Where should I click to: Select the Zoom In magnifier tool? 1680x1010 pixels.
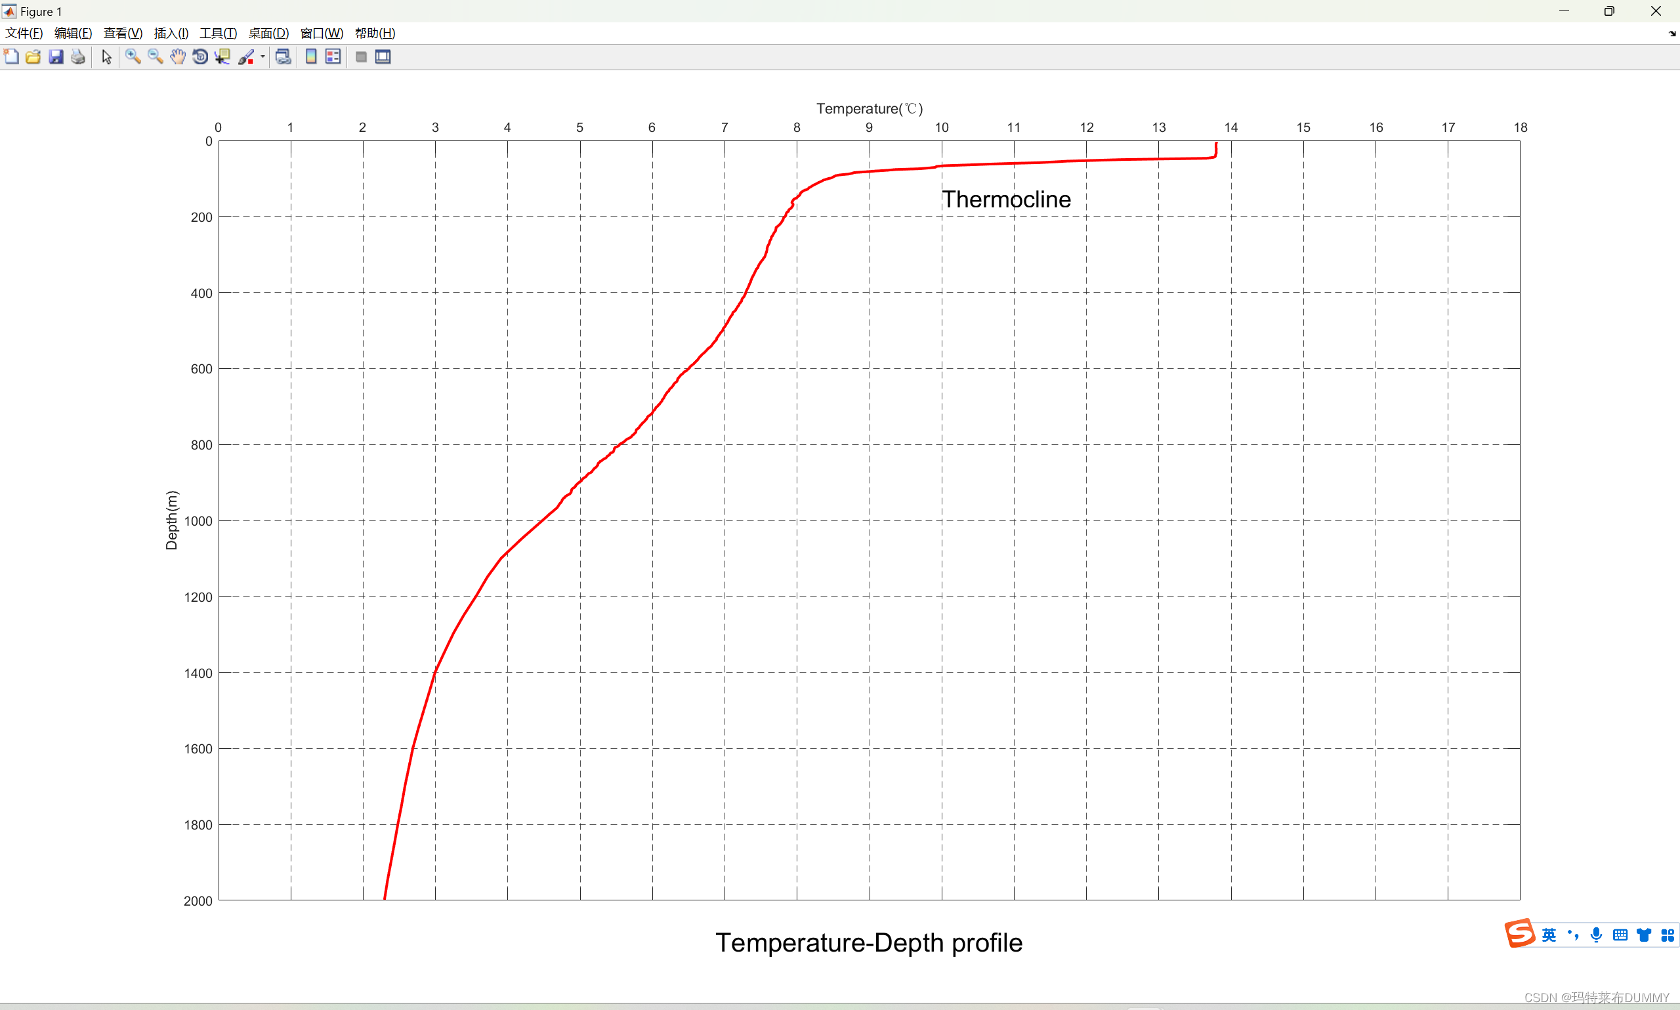pyautogui.click(x=133, y=57)
